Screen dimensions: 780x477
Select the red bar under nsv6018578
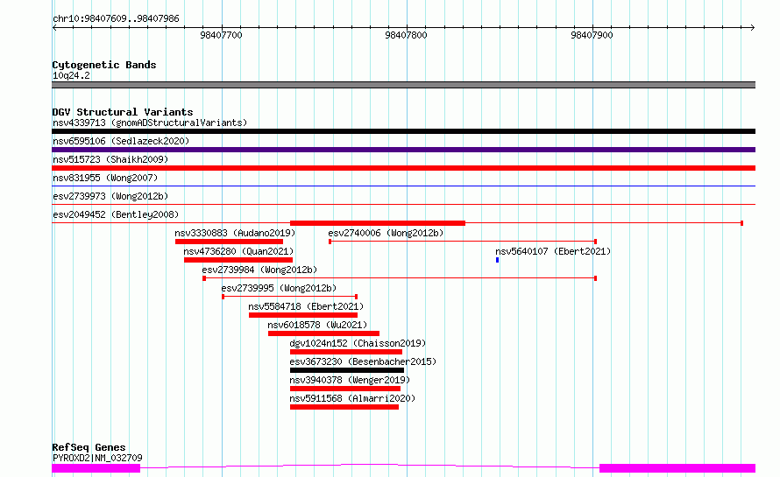click(x=324, y=333)
